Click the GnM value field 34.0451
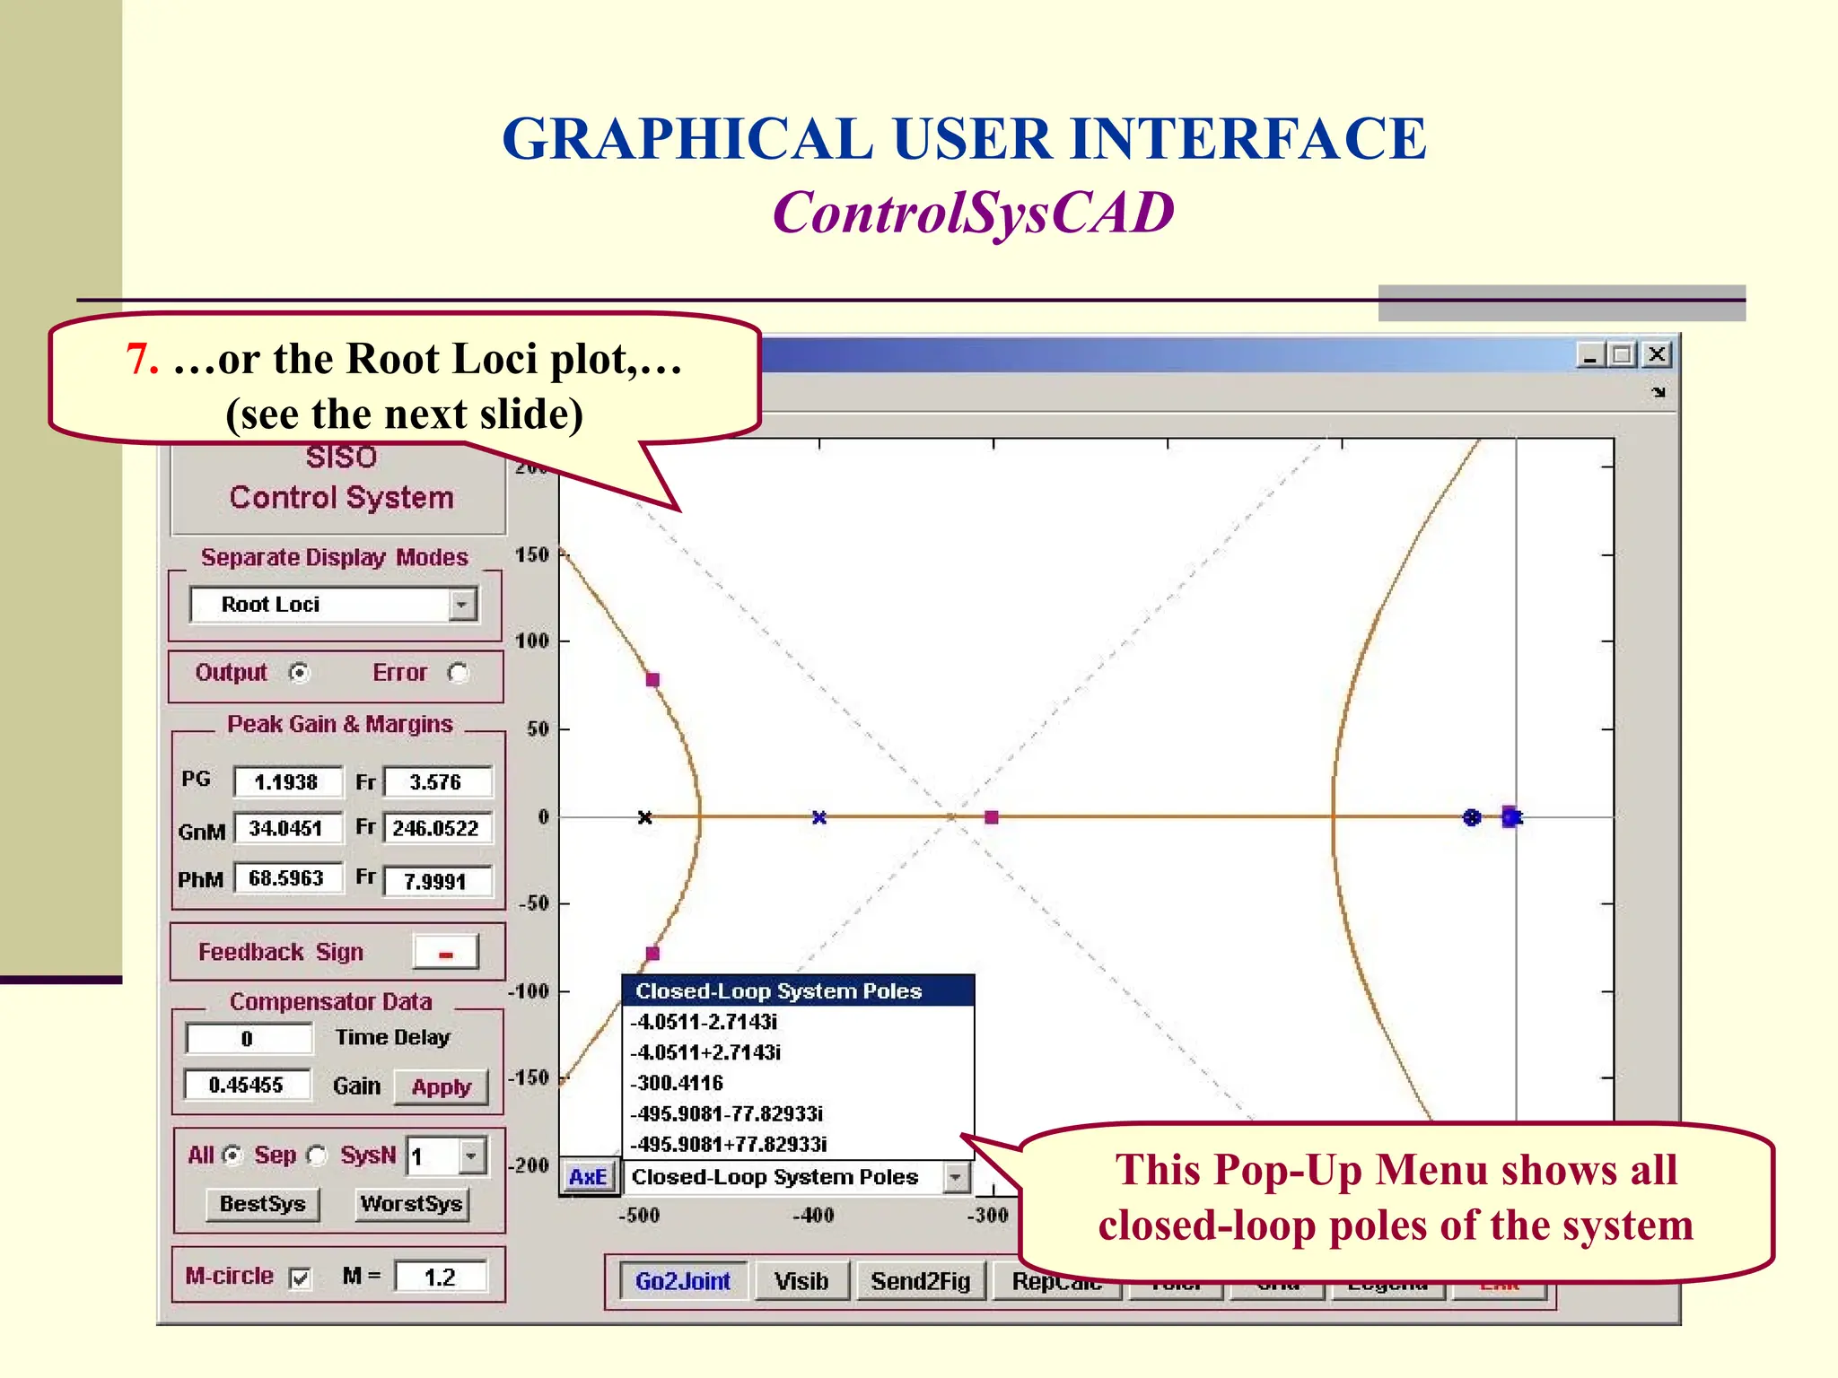The image size is (1838, 1378). click(x=288, y=828)
